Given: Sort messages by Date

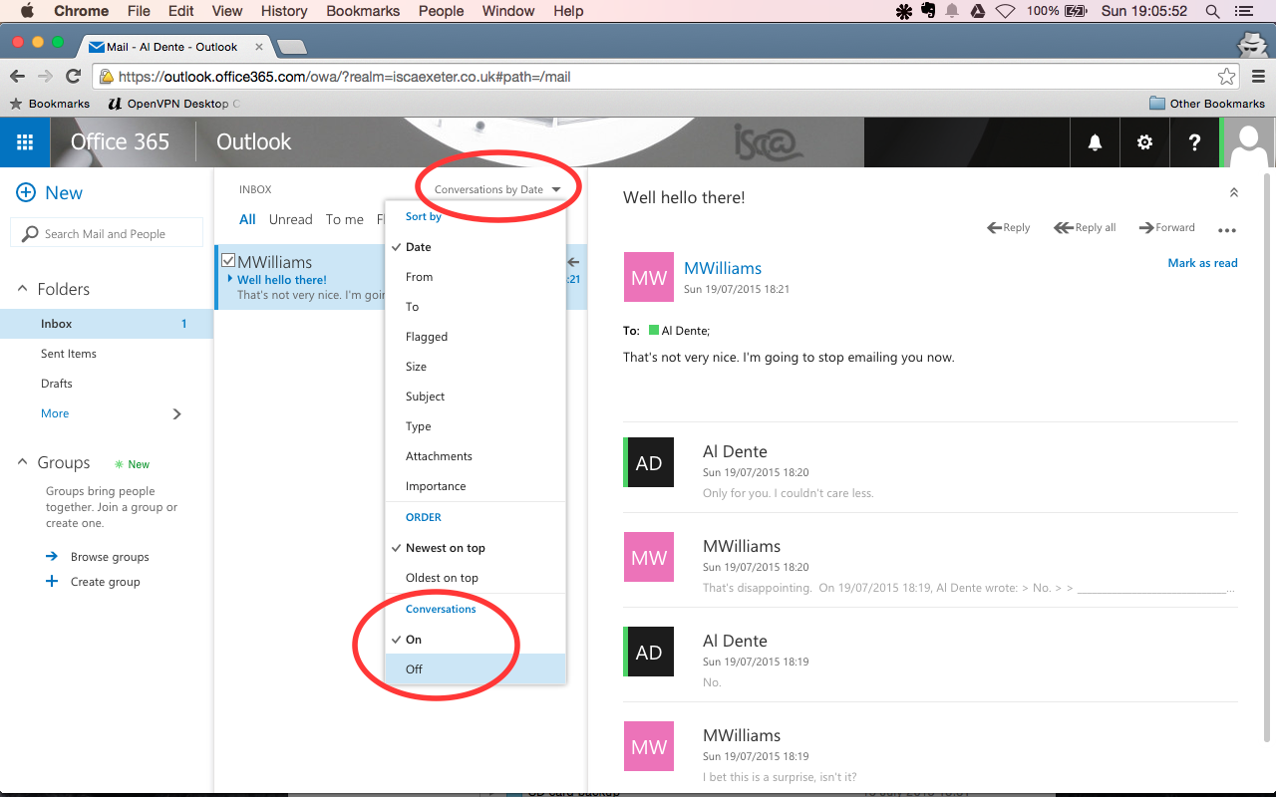Looking at the screenshot, I should [x=476, y=247].
